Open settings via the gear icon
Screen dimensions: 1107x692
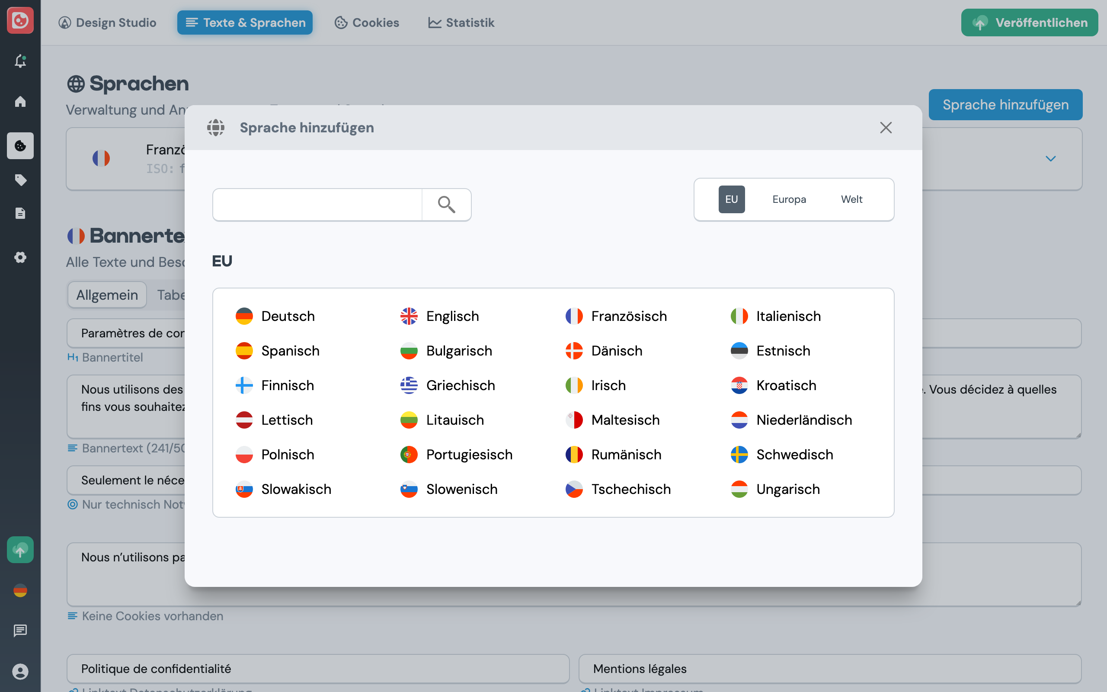pos(20,257)
